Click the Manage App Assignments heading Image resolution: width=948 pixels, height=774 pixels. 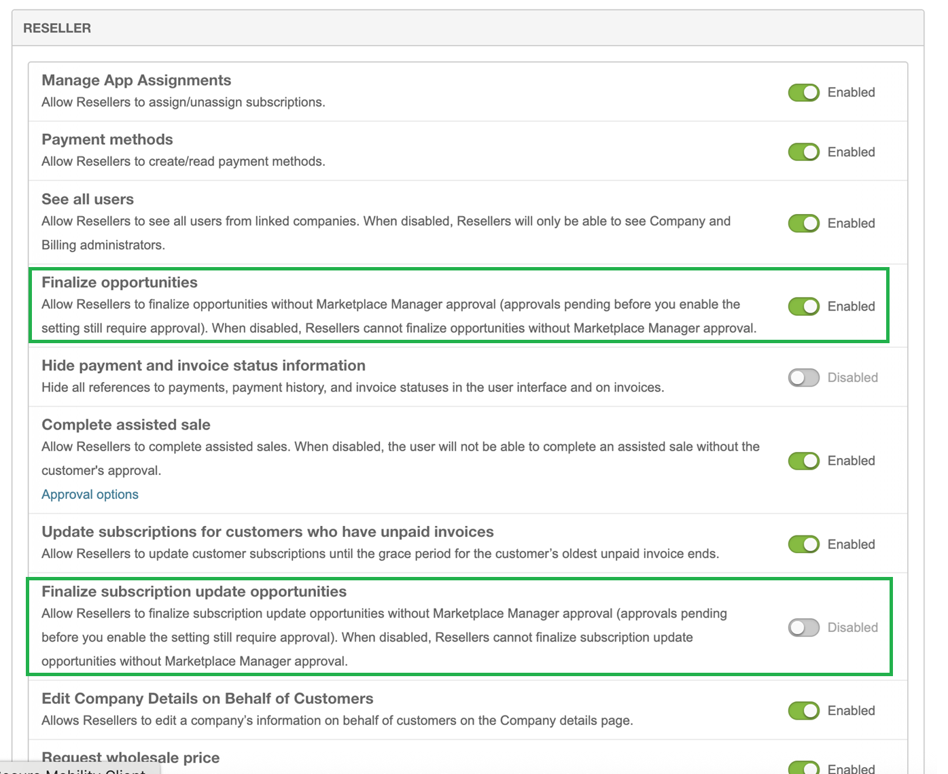tap(136, 80)
